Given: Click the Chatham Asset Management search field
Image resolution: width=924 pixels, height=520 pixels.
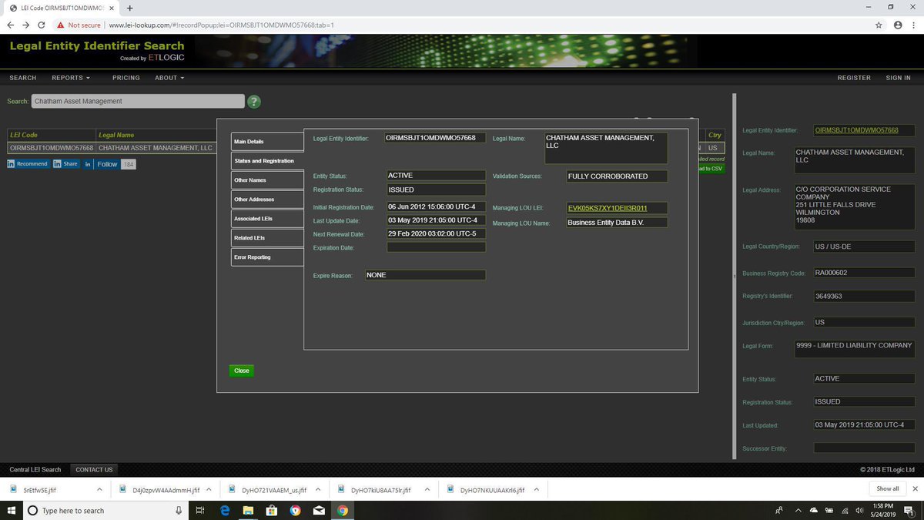Looking at the screenshot, I should tap(138, 101).
